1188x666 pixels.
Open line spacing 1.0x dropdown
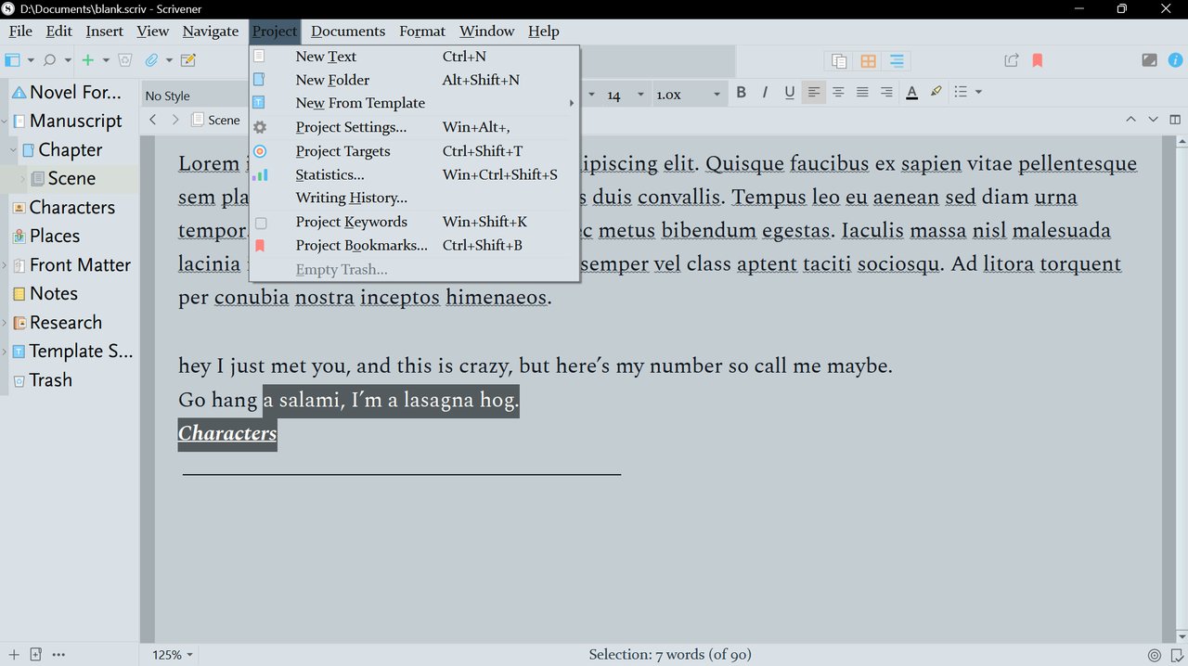click(688, 95)
